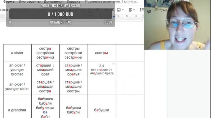Click the 'старшая / младшая сестра' cell

click(x=45, y=87)
